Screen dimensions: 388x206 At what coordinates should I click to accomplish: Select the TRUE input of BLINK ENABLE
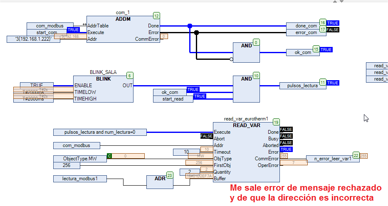pos(37,85)
